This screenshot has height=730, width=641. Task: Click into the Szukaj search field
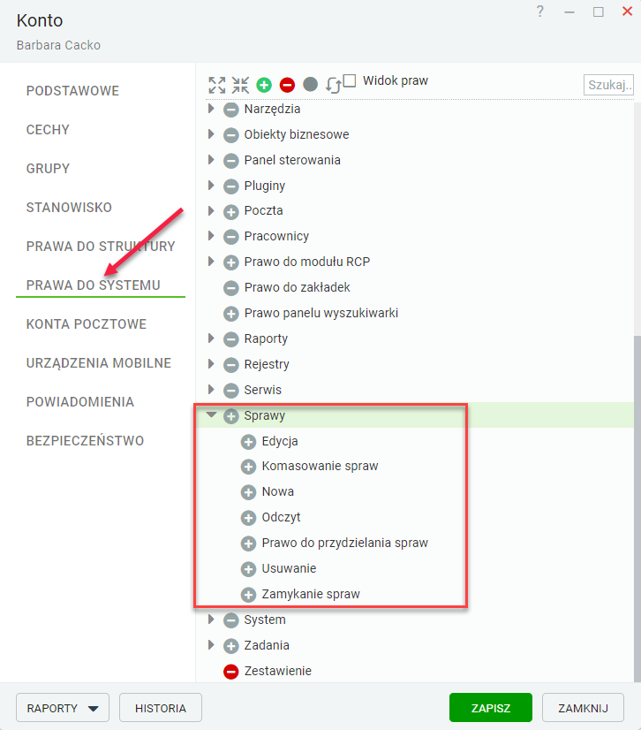point(608,85)
